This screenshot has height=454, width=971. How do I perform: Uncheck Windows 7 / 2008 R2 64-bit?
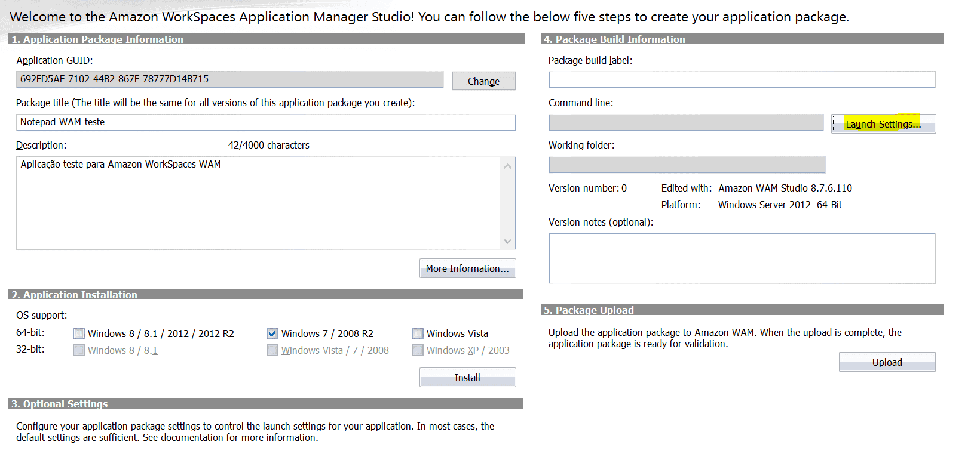coord(272,333)
